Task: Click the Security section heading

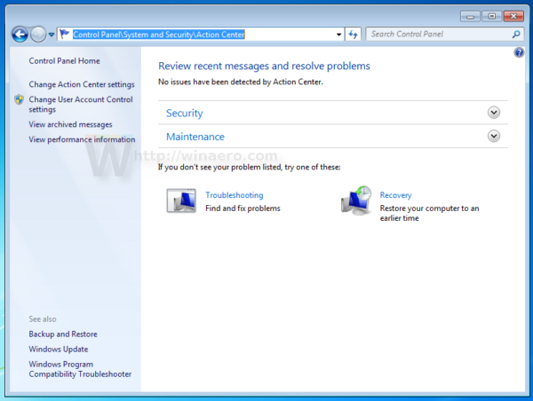Action: pyautogui.click(x=184, y=113)
